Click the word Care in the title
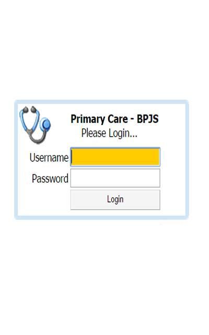The image size is (209, 335). click(118, 119)
